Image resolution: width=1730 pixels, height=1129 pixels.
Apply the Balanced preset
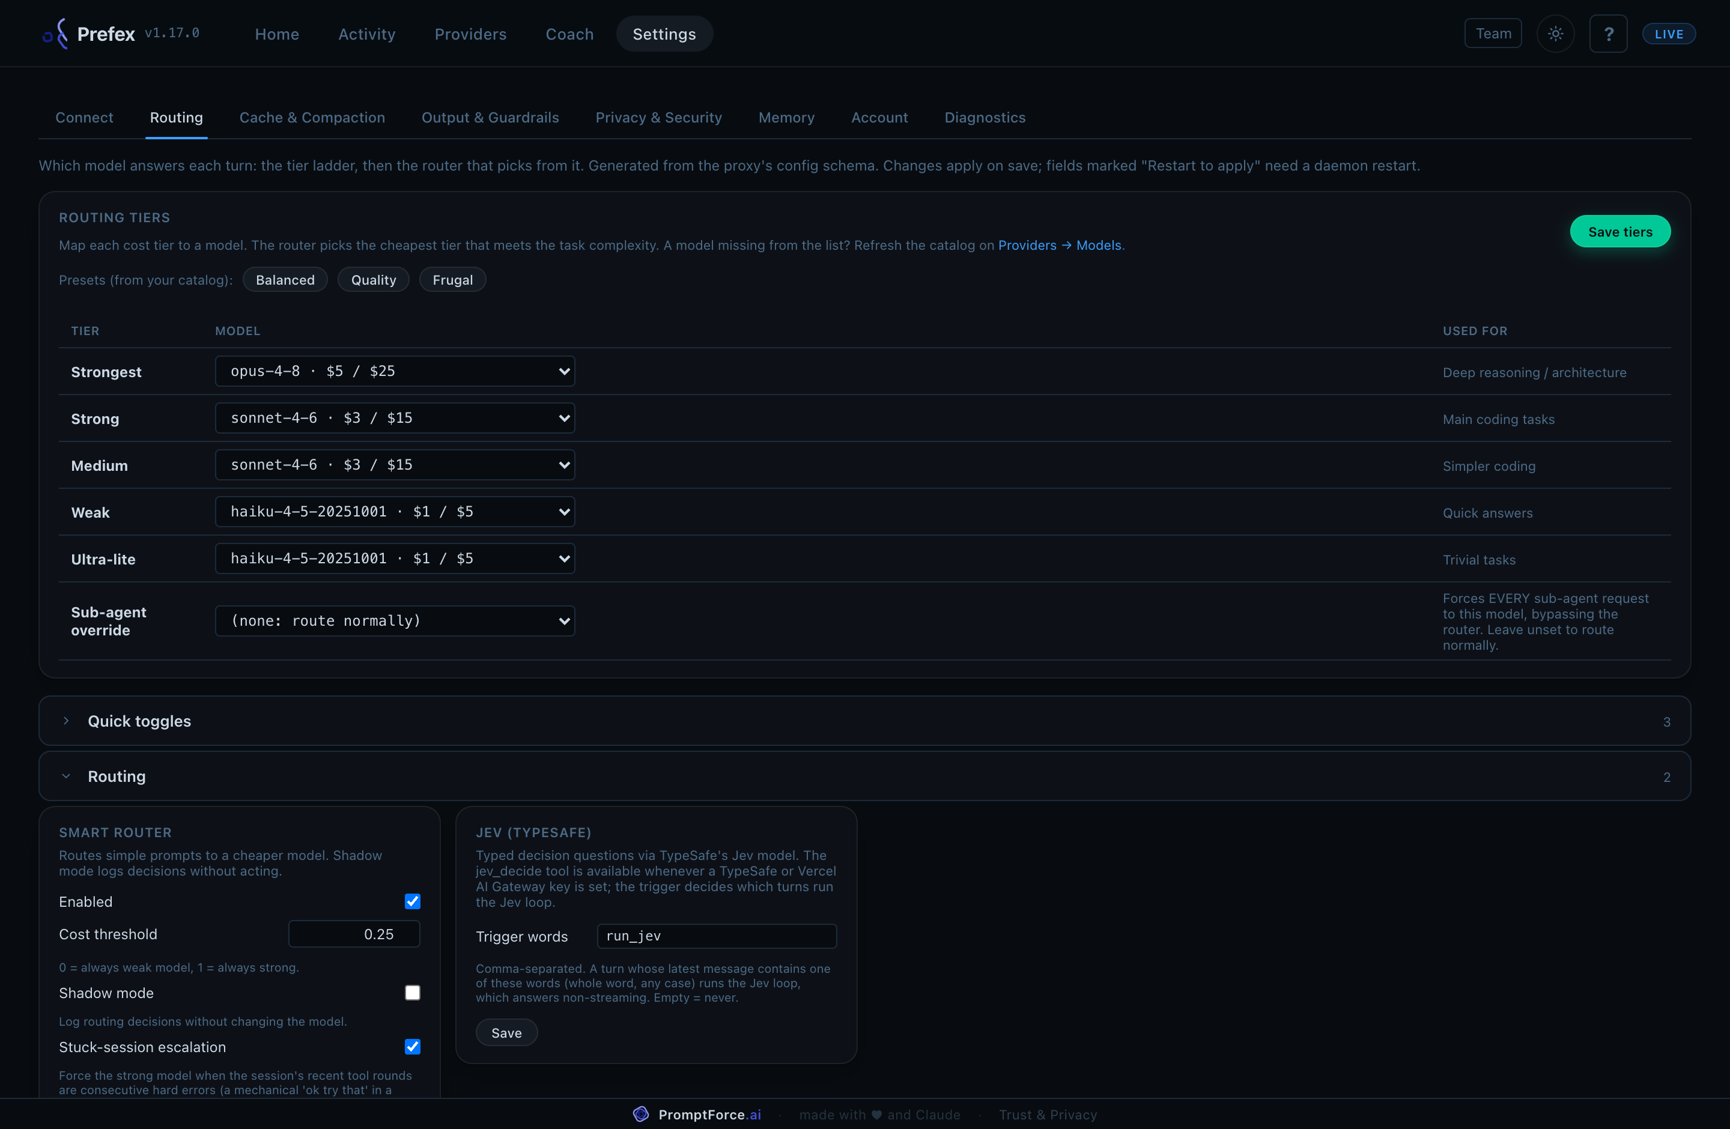pos(285,280)
